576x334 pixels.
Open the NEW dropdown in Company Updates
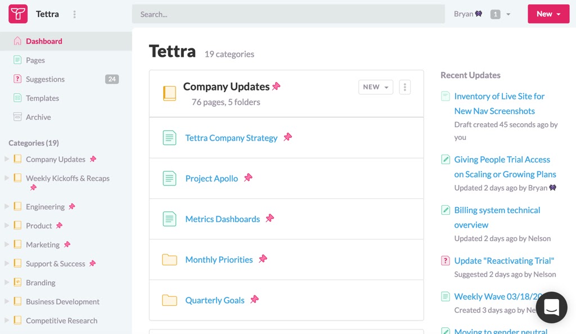(x=376, y=87)
